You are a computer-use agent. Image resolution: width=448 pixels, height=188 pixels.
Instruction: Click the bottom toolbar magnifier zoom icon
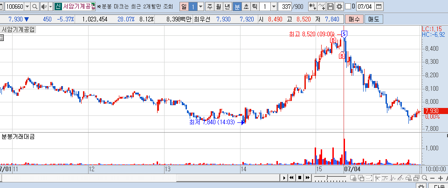click(424, 178)
